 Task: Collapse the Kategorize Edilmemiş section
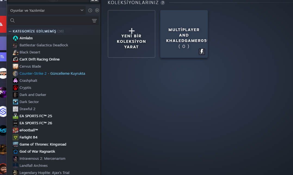(10, 31)
